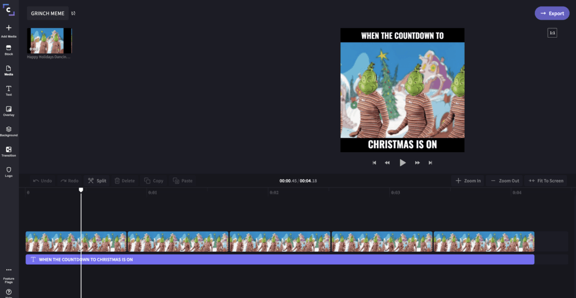Click the Clipchamp logo icon
Viewport: 576px width, 298px height.
point(8,9)
